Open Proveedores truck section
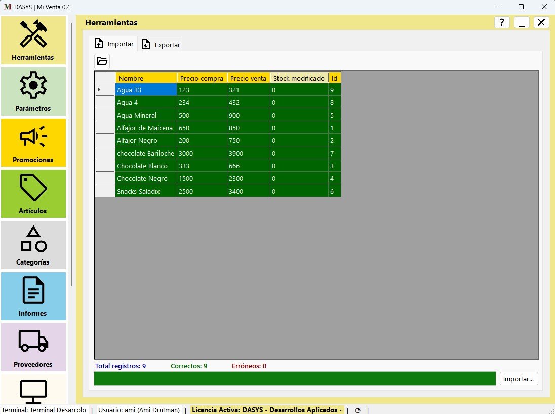 pos(33,347)
